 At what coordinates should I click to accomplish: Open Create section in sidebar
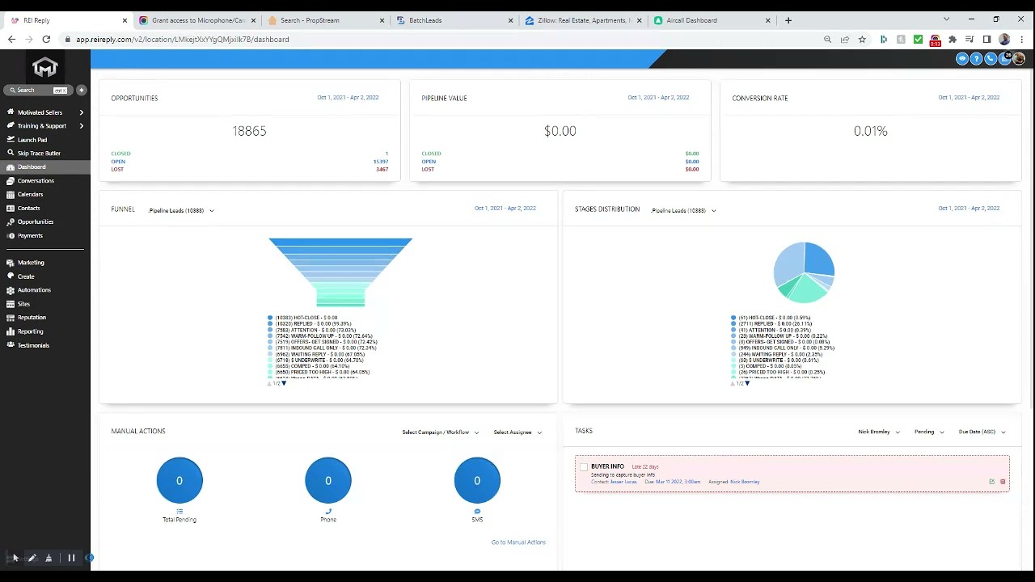click(x=44, y=276)
